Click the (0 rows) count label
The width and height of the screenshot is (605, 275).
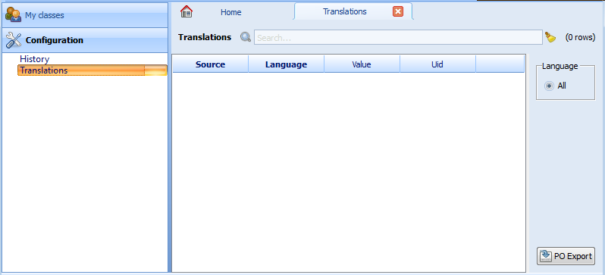[580, 37]
